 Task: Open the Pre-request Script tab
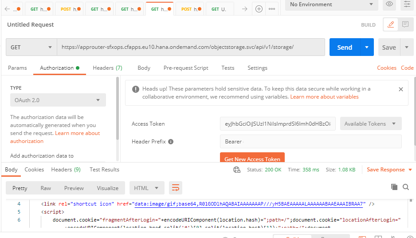pos(186,68)
